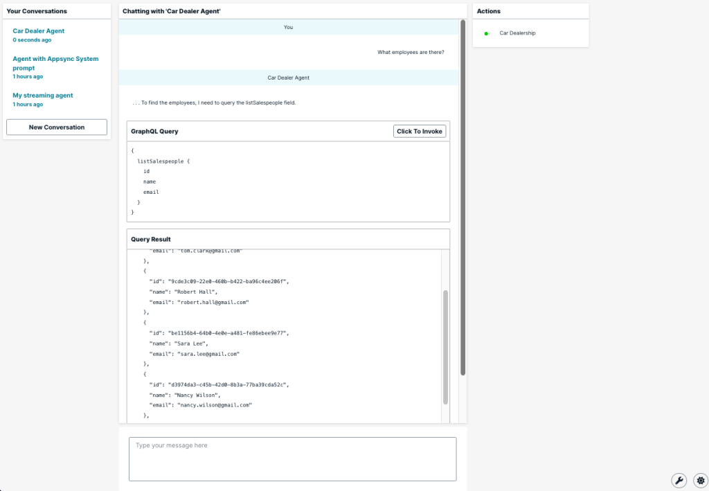Collapse the Actions panel header
This screenshot has width=709, height=491.
coord(487,10)
